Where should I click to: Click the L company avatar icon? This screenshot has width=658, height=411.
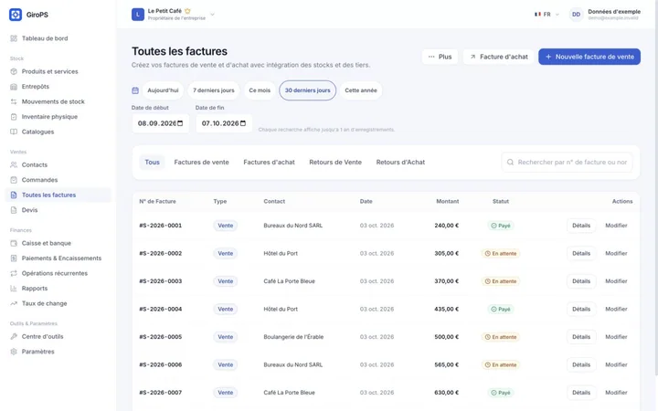138,15
